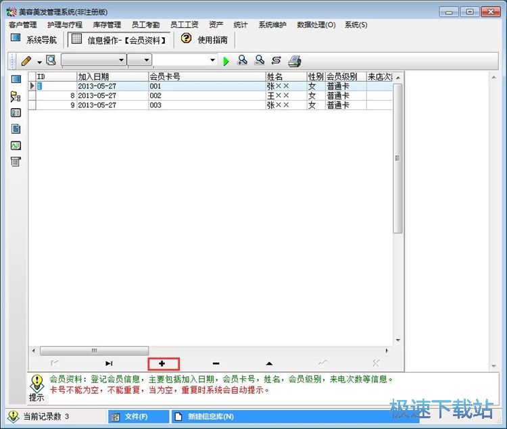Click the pencil edit icon in toolbar

26,61
